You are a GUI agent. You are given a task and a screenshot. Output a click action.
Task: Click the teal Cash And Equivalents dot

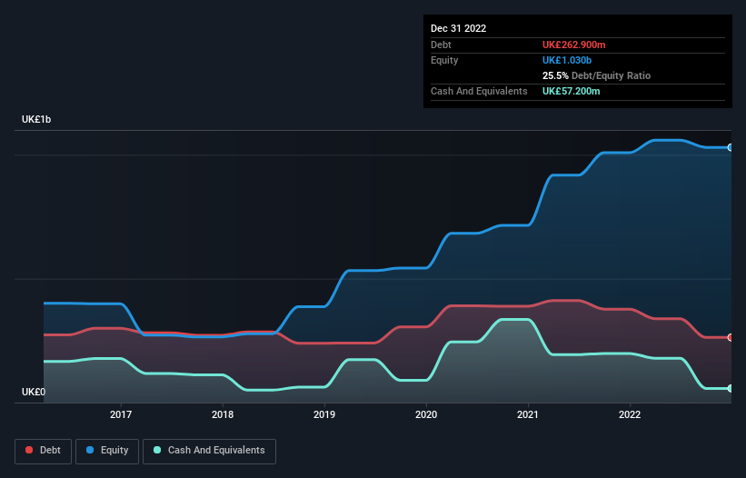pyautogui.click(x=157, y=450)
